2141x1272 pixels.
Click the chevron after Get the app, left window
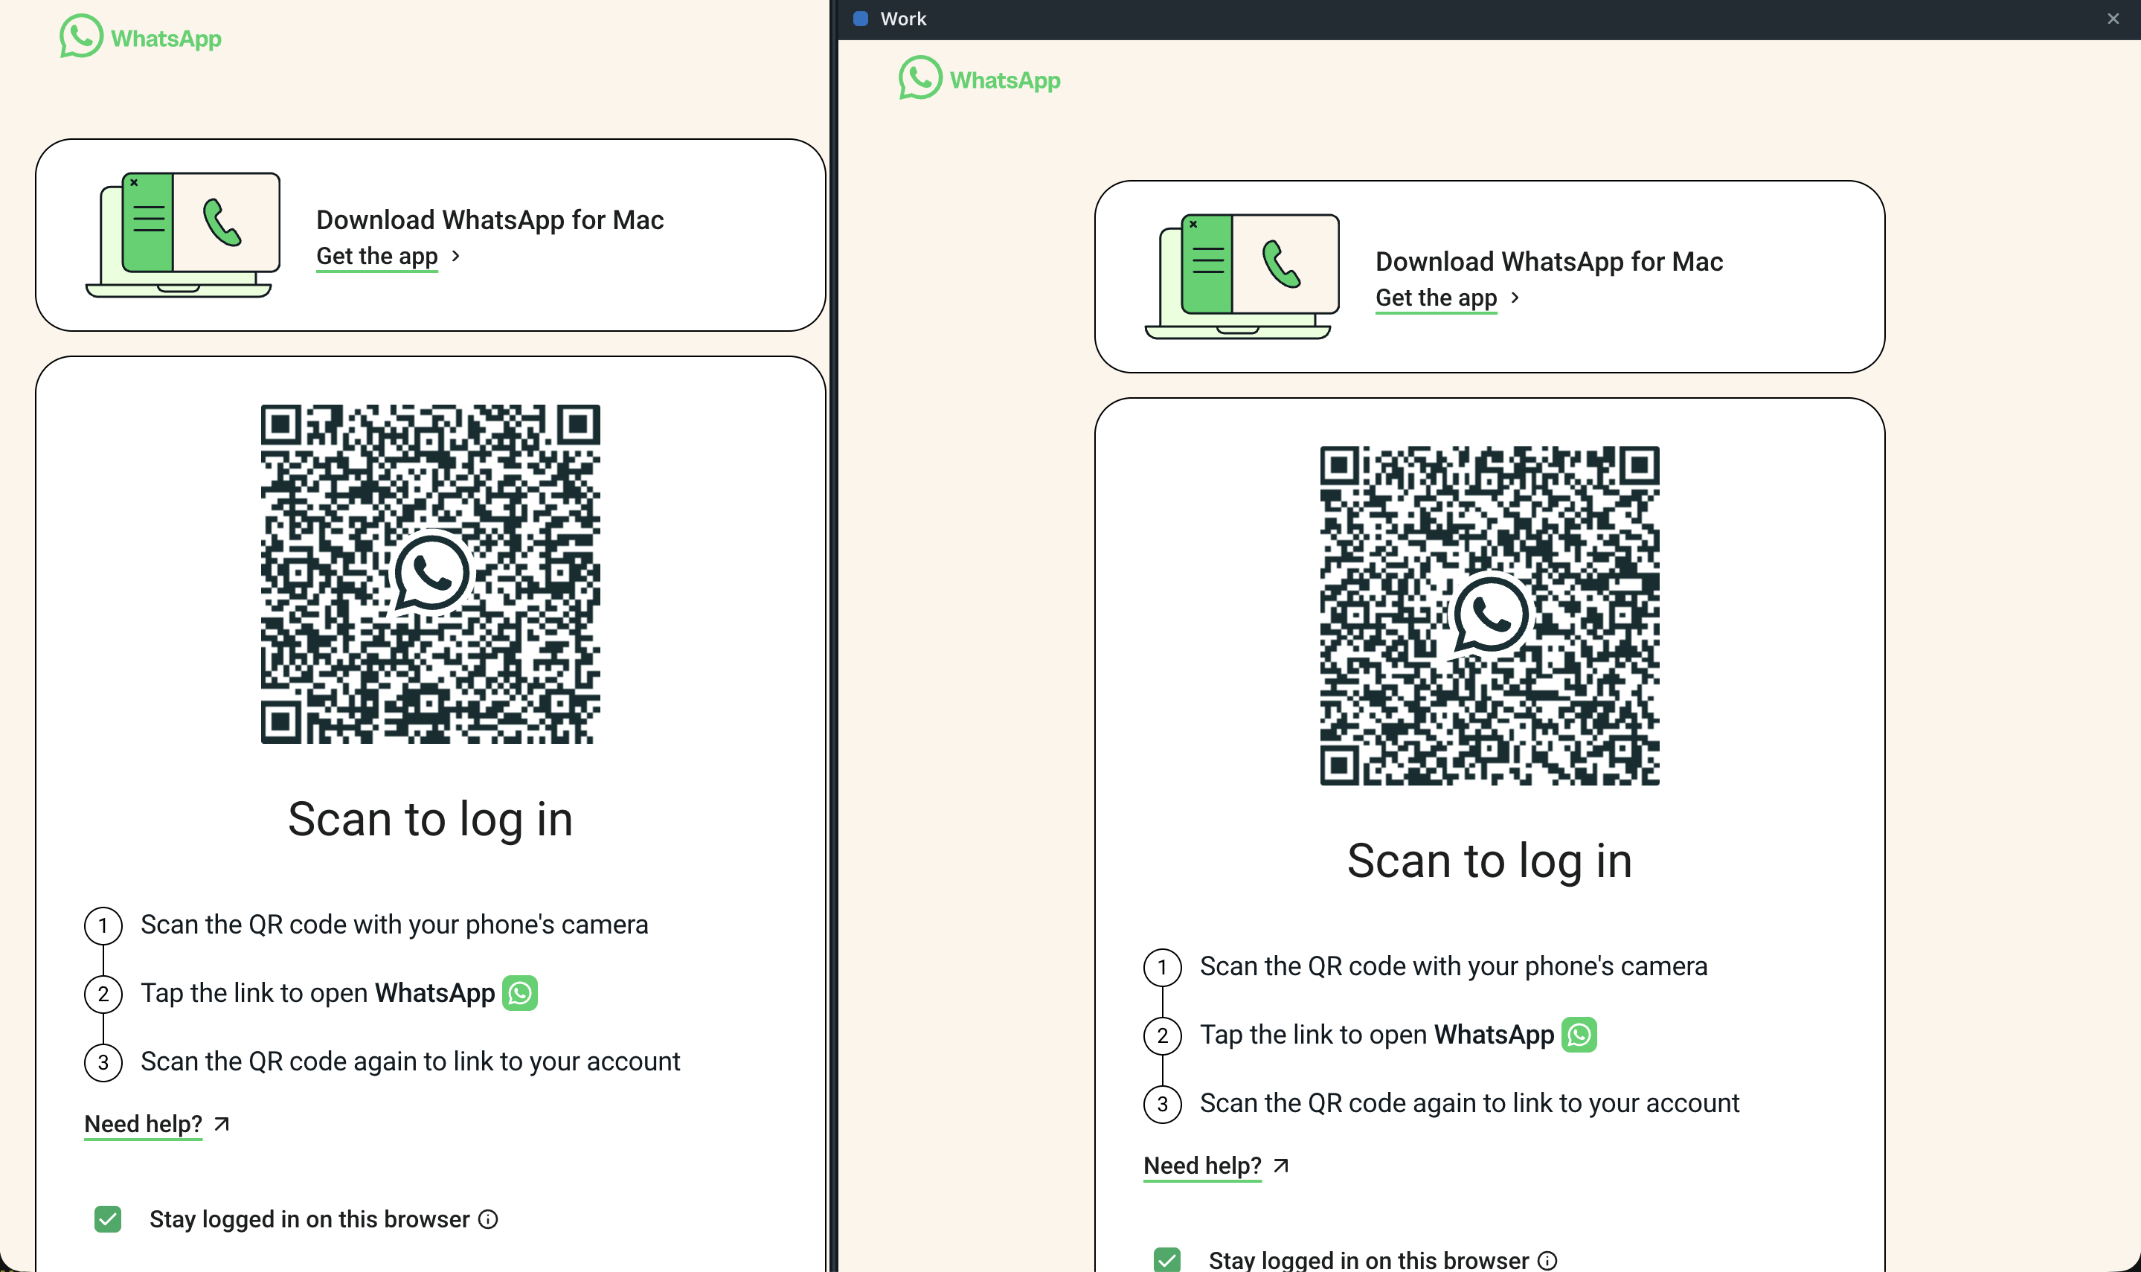point(456,255)
